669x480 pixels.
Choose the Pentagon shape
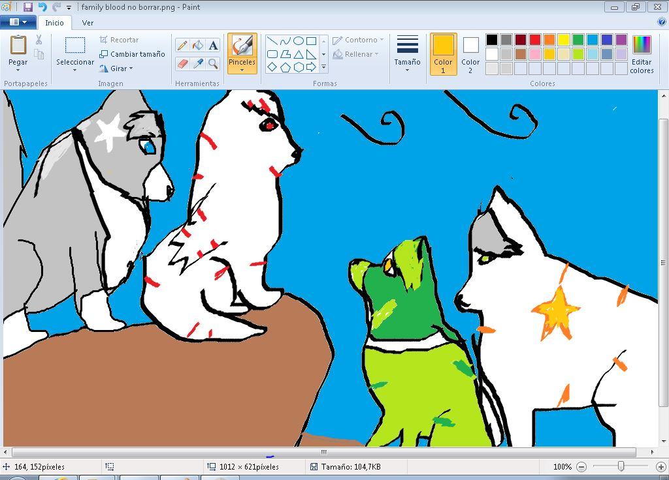point(286,67)
